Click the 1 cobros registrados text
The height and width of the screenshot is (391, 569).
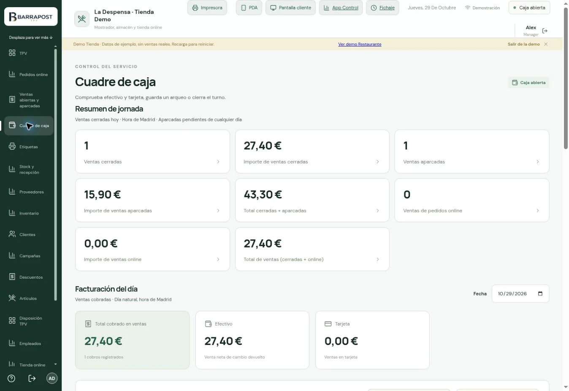104,357
